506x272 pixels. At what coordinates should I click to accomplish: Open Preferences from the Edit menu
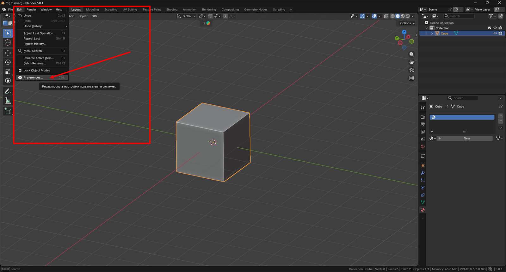coord(33,77)
